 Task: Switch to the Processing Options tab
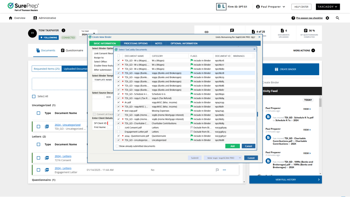136,43
